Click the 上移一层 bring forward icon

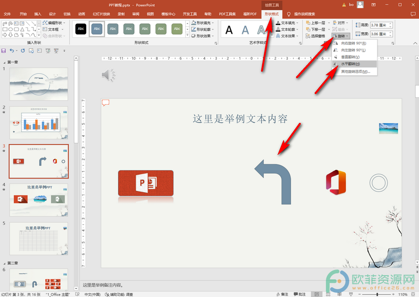click(308, 23)
